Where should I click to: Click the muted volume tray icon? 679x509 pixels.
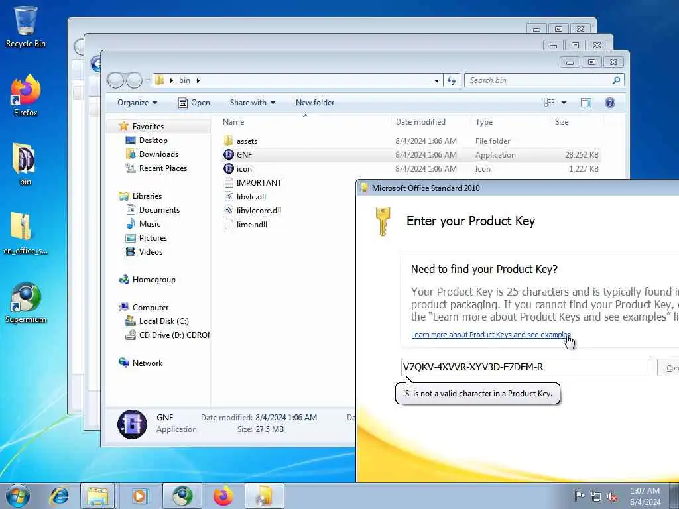612,496
